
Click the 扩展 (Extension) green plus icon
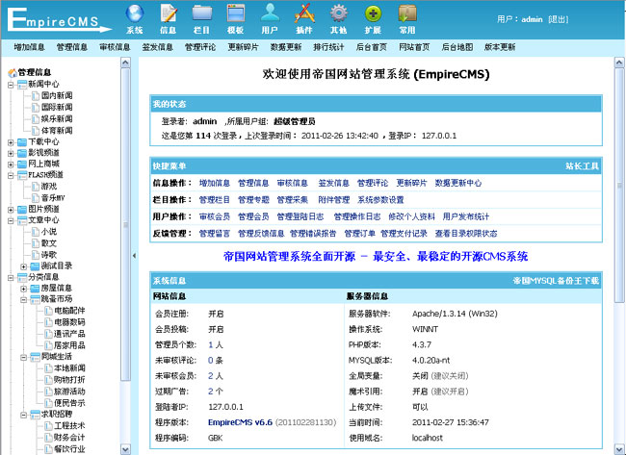pyautogui.click(x=373, y=13)
